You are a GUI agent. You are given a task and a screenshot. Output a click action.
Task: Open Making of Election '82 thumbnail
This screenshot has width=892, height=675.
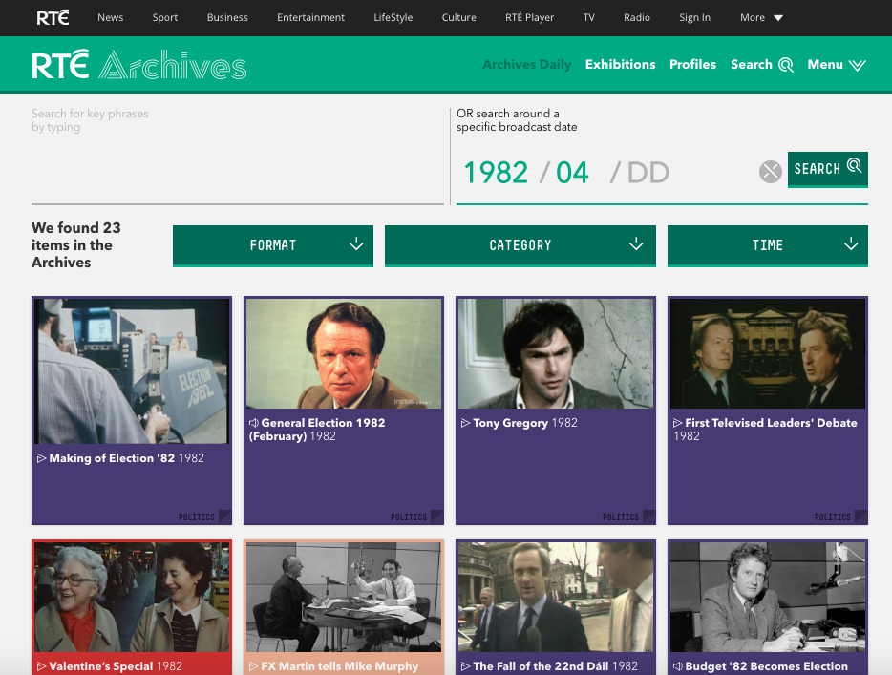tap(132, 370)
